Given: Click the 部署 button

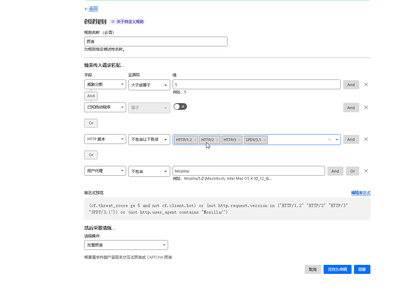Looking at the screenshot, I should tap(362, 269).
